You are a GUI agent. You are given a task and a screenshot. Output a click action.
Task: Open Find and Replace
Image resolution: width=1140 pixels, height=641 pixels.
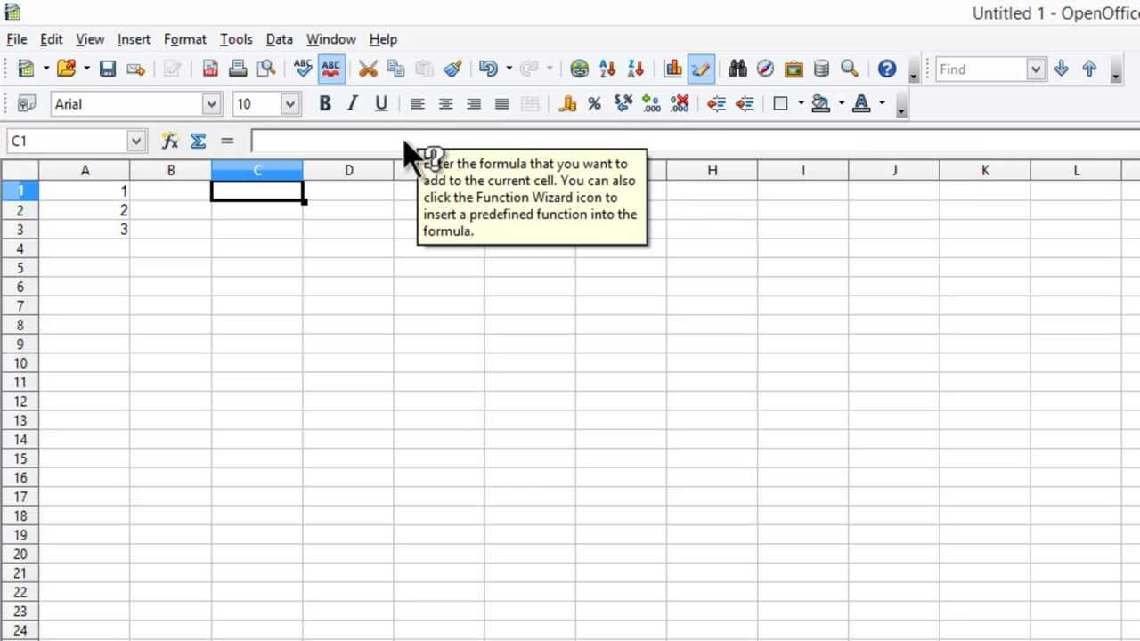point(738,69)
